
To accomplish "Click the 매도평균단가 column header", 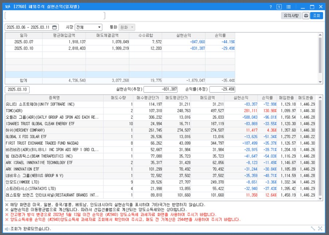I will click(x=177, y=98).
